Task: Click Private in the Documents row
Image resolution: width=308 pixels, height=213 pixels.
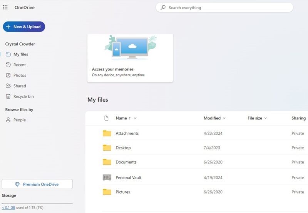Action: (298, 162)
